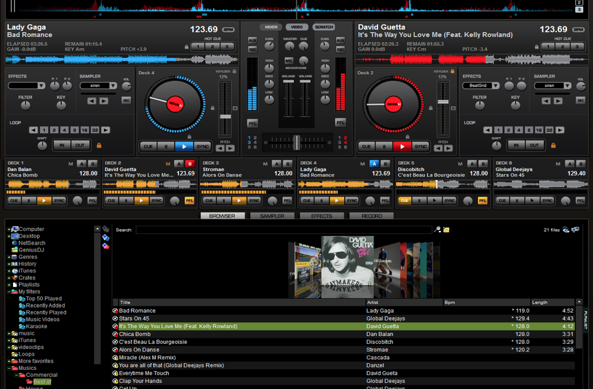Click the NetSearch globe icon in the sidebar
The image size is (593, 389).
pos(14,243)
